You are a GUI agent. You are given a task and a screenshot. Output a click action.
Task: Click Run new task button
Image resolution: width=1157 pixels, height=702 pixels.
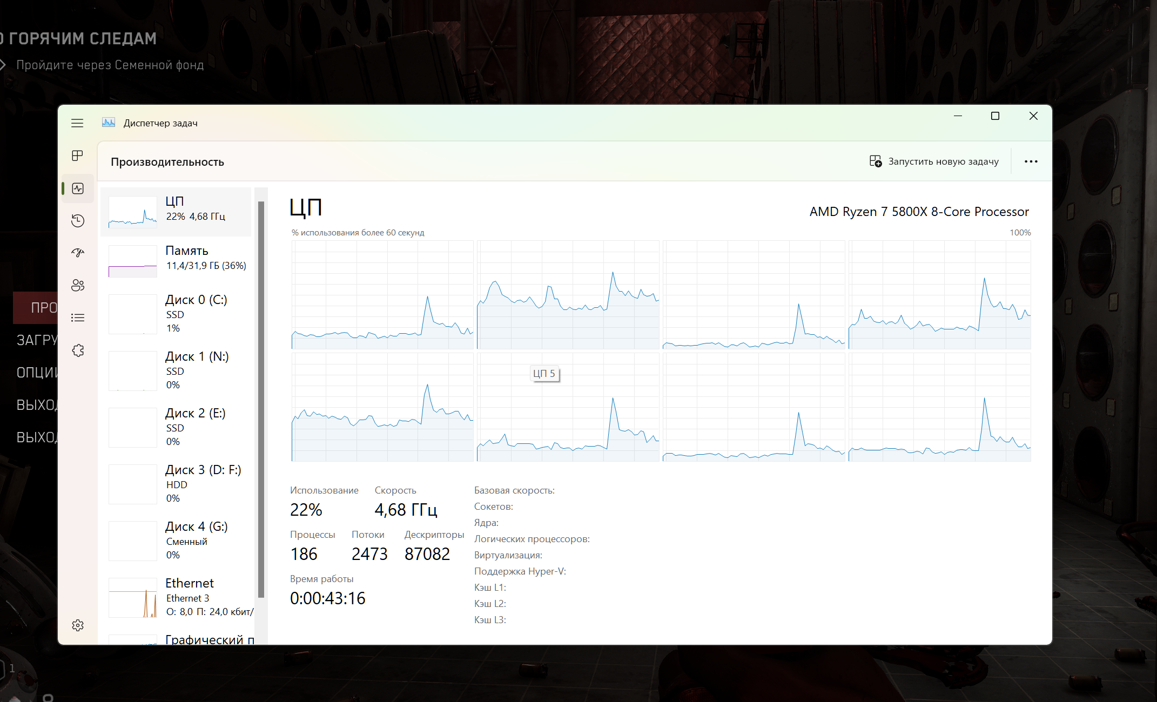tap(934, 161)
